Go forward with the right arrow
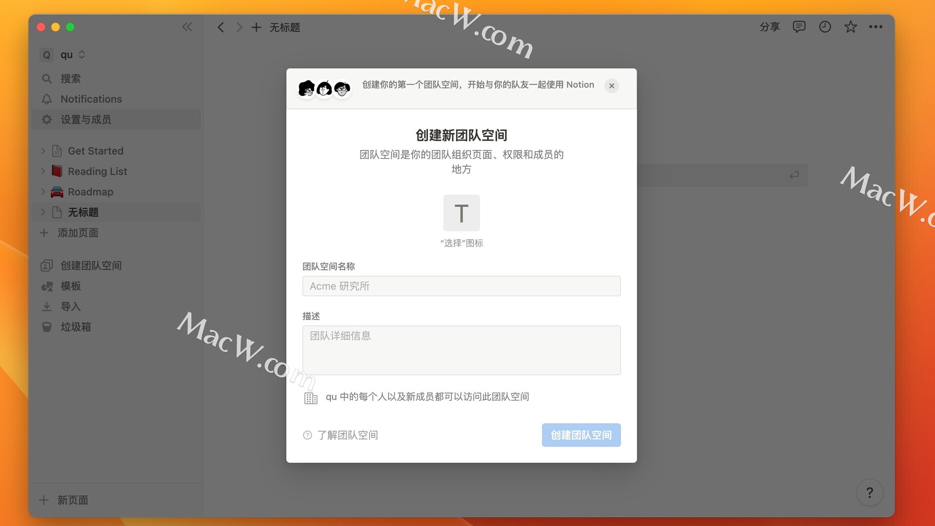 pyautogui.click(x=239, y=27)
